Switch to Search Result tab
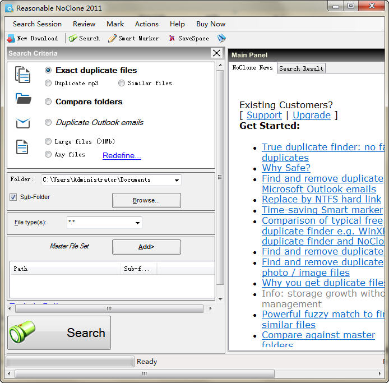This screenshot has height=383, width=389. click(x=301, y=68)
